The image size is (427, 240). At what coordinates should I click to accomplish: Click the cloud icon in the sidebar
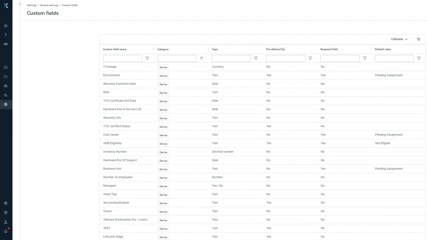[6, 76]
